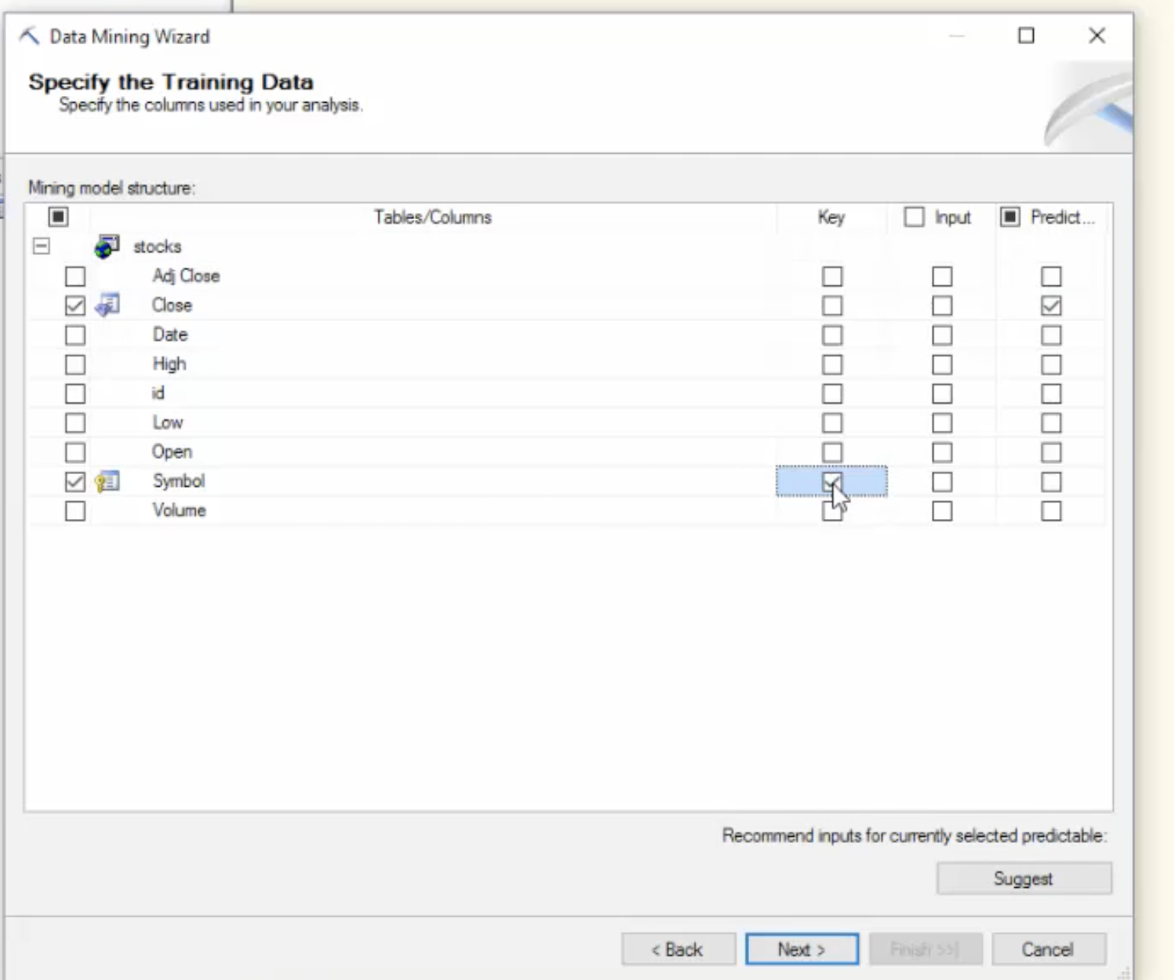The image size is (1174, 980).
Task: Set Date as Input column
Action: pyautogui.click(x=942, y=335)
